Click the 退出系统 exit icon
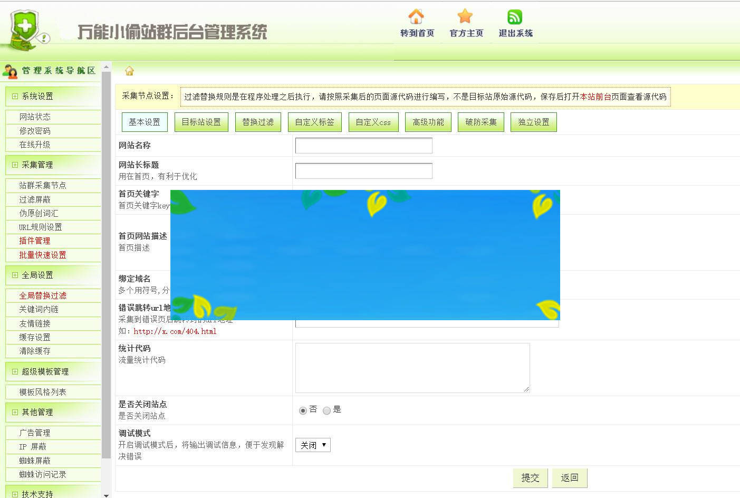The image size is (740, 498). 514,17
